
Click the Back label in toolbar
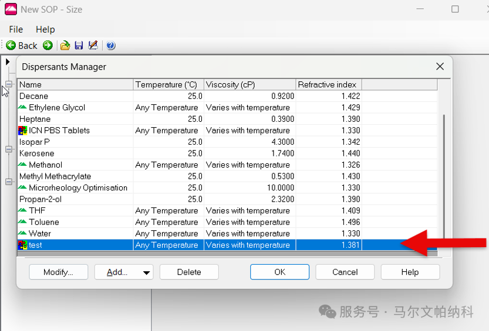pos(28,46)
